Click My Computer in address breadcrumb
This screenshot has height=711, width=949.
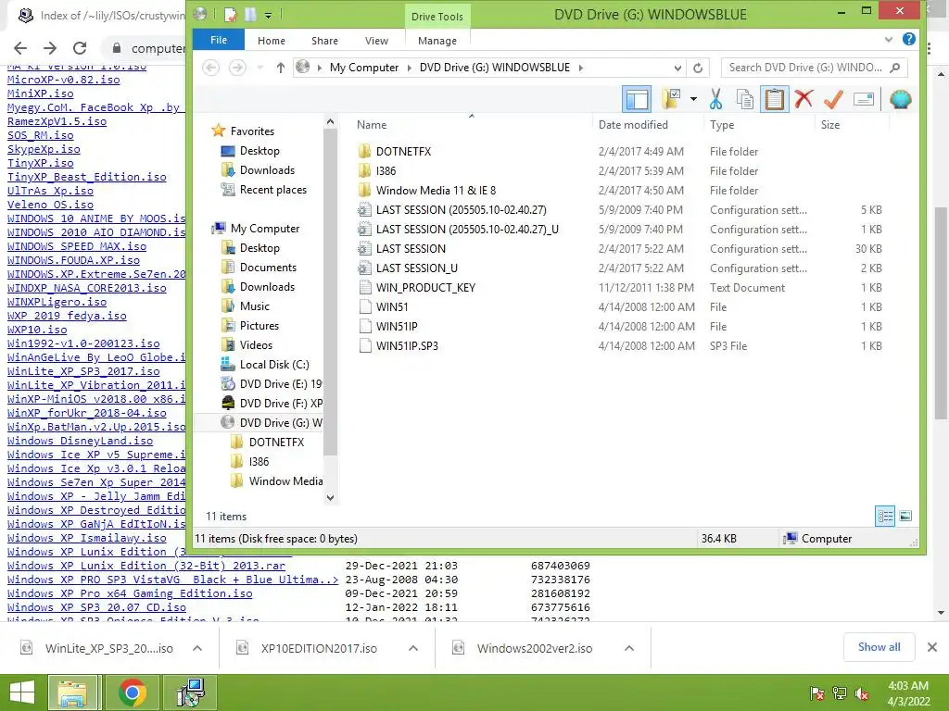click(x=363, y=68)
